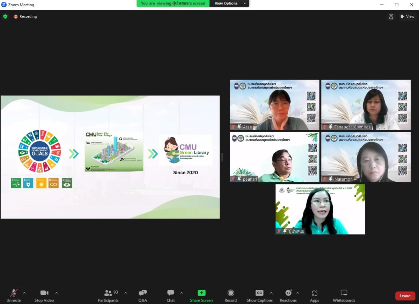The height and width of the screenshot is (304, 419).
Task: Open Whiteboards from the toolbar
Action: (344, 296)
